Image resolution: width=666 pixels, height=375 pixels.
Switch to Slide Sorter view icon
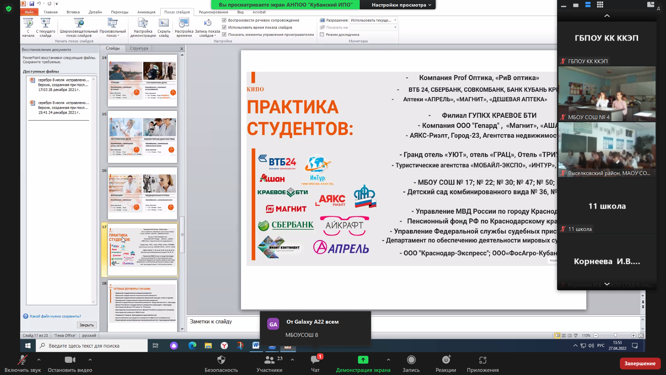[x=564, y=335]
